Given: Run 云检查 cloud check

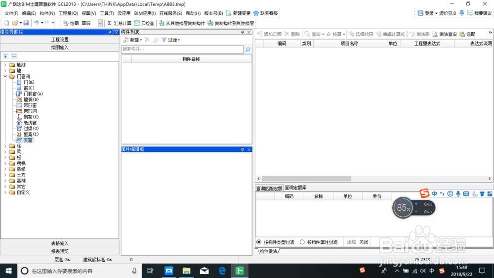Looking at the screenshot, I should pos(144,23).
